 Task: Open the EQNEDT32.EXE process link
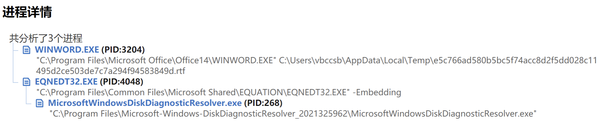pyautogui.click(x=66, y=82)
